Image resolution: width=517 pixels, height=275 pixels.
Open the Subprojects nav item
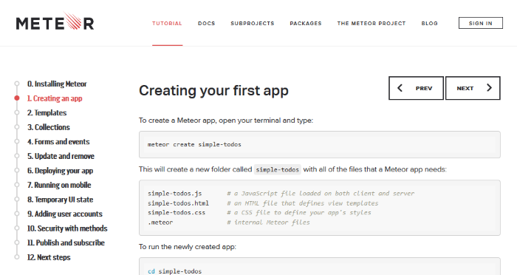click(x=253, y=24)
